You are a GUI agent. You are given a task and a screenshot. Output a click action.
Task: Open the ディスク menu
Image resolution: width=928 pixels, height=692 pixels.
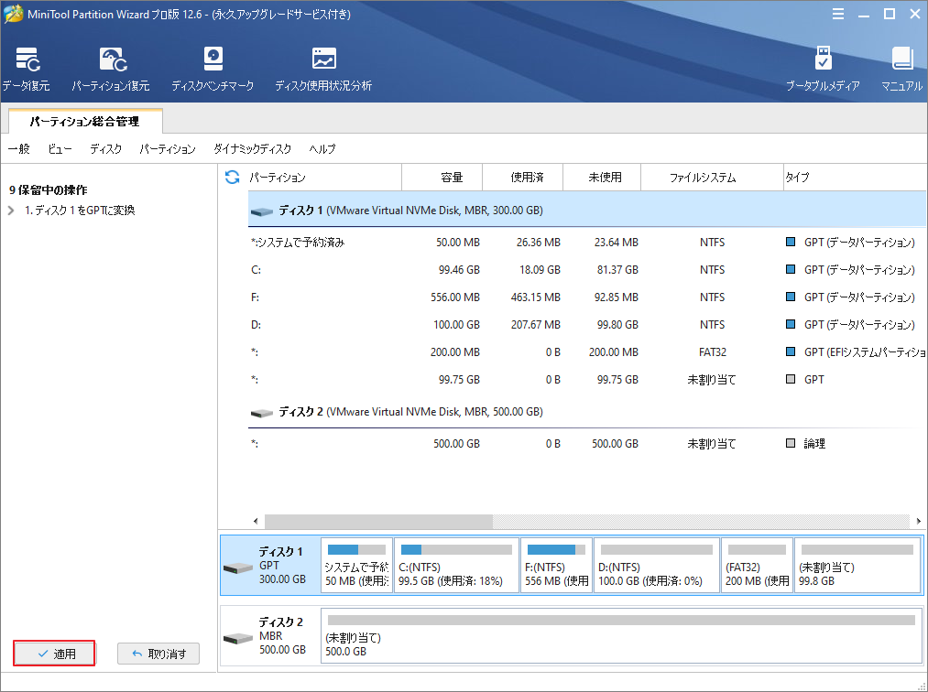[x=105, y=147]
